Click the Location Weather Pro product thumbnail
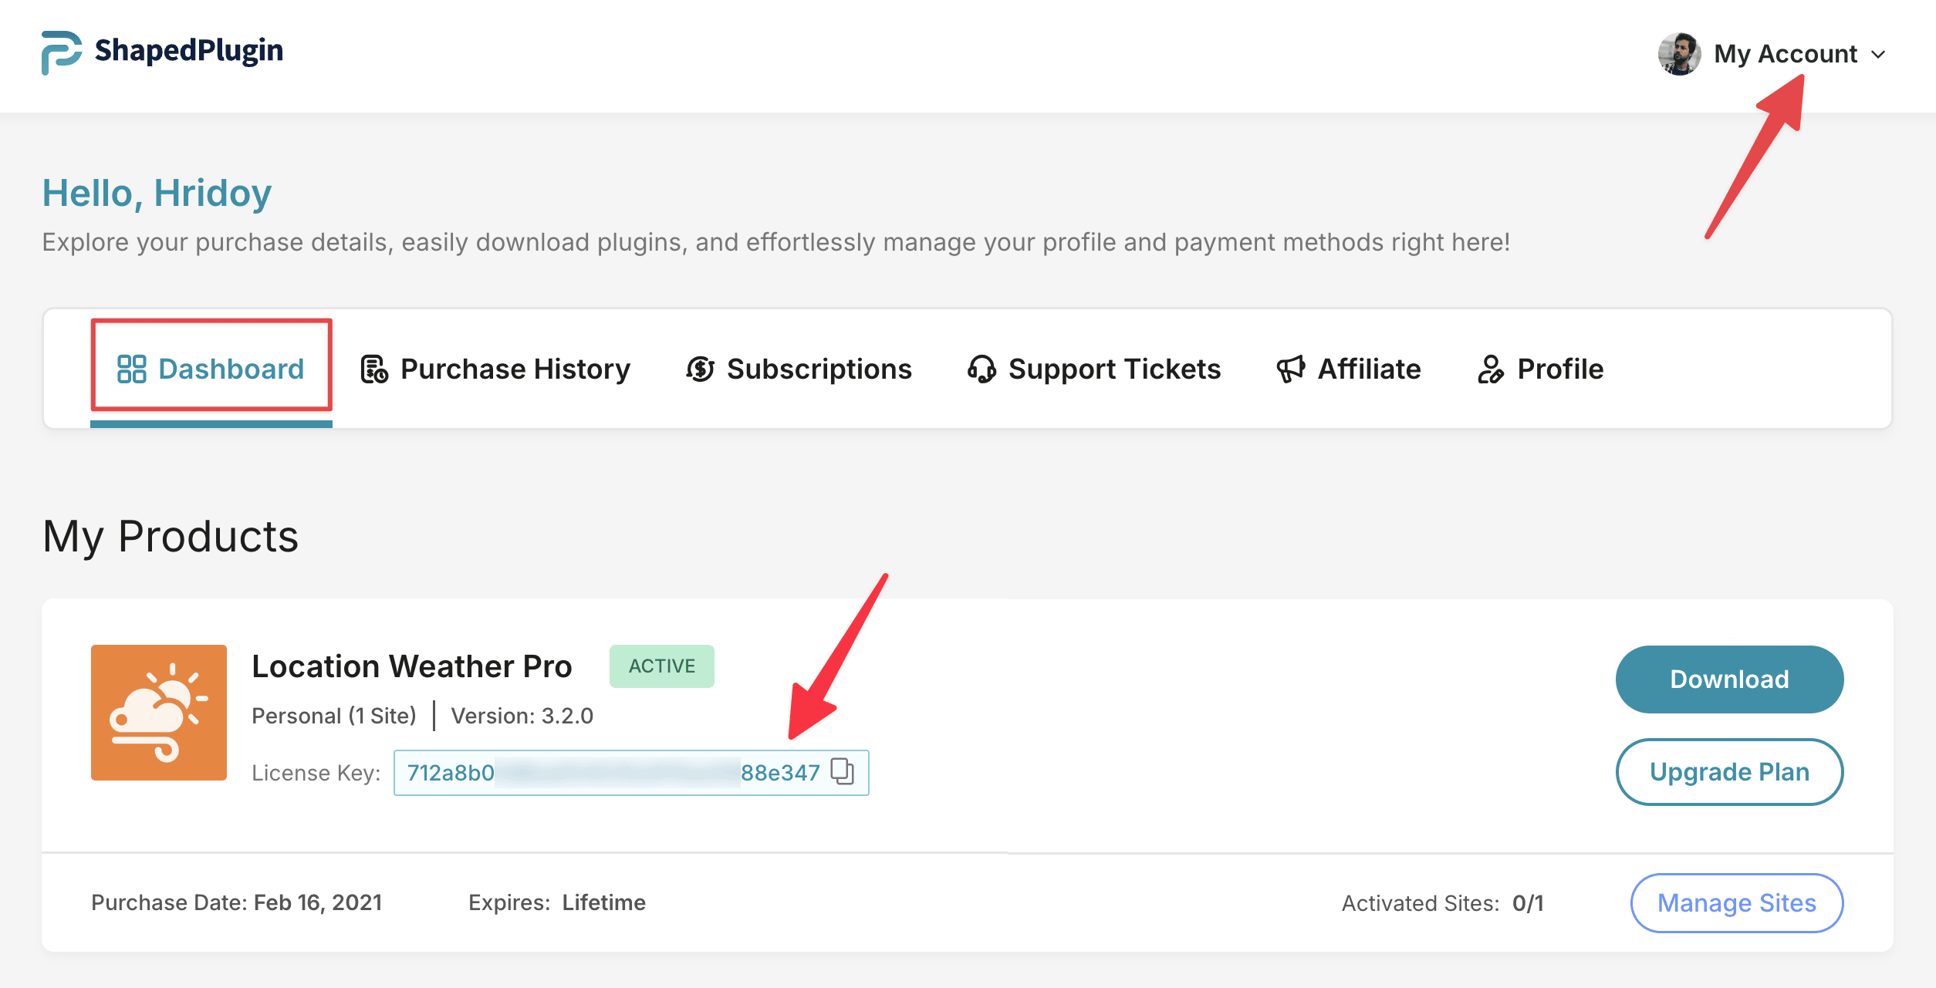Viewport: 1936px width, 988px height. coord(159,713)
